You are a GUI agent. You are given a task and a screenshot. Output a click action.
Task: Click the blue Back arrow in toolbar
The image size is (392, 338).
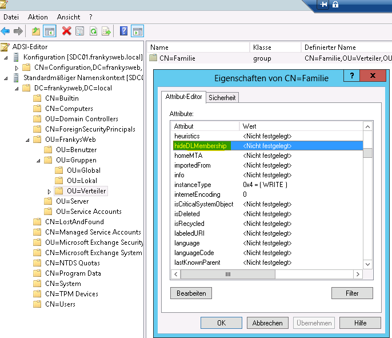click(x=6, y=31)
